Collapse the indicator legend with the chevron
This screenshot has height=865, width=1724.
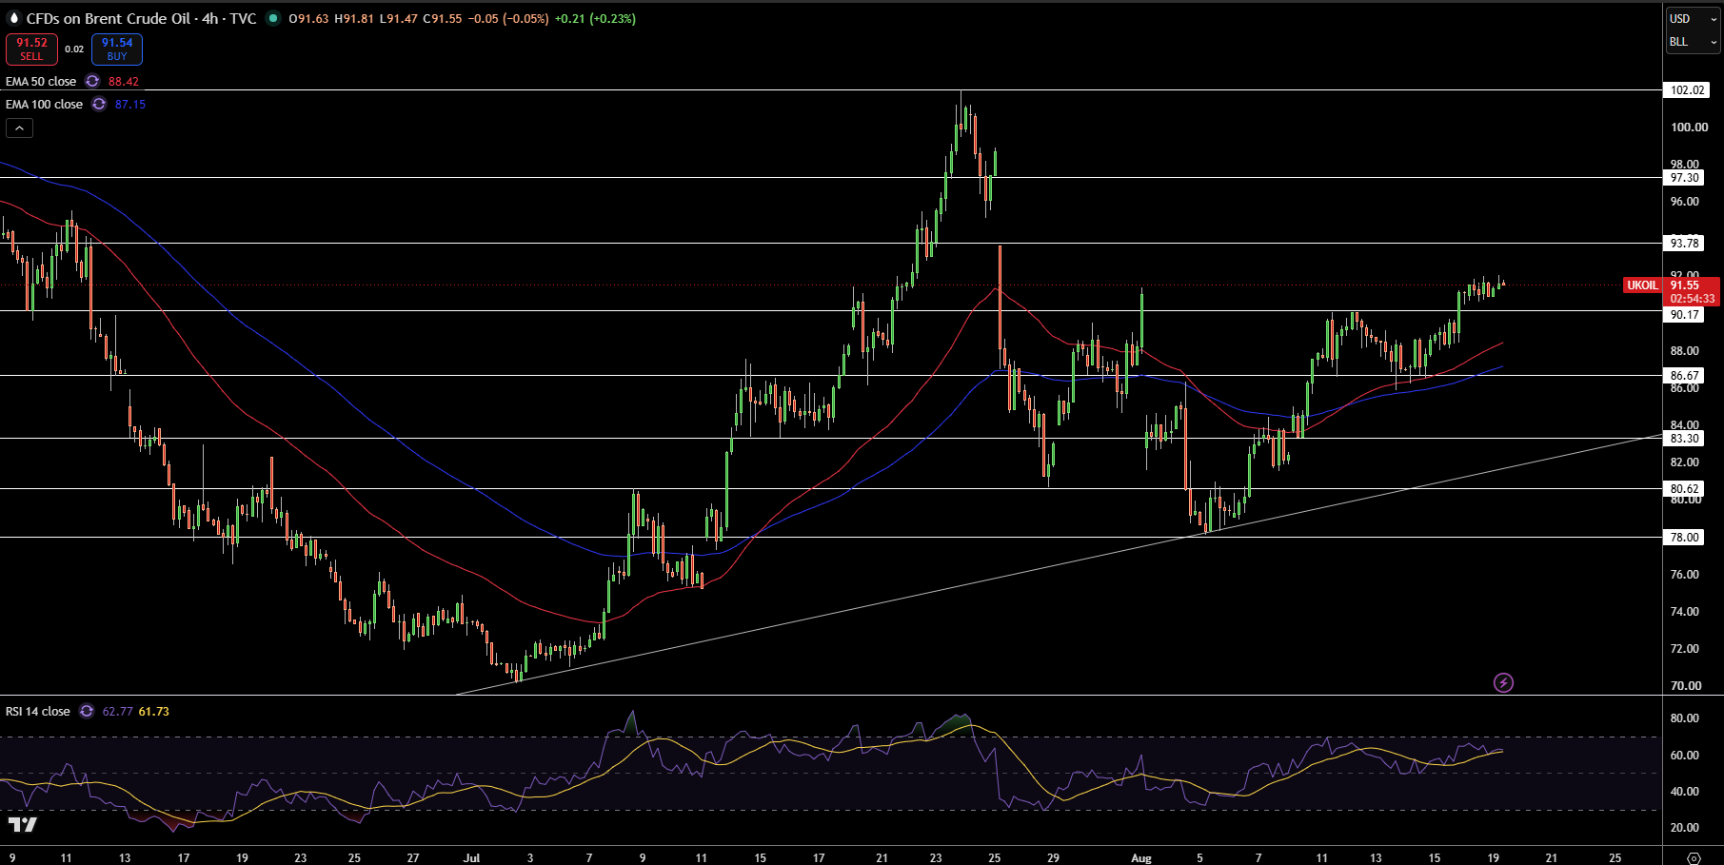(19, 128)
